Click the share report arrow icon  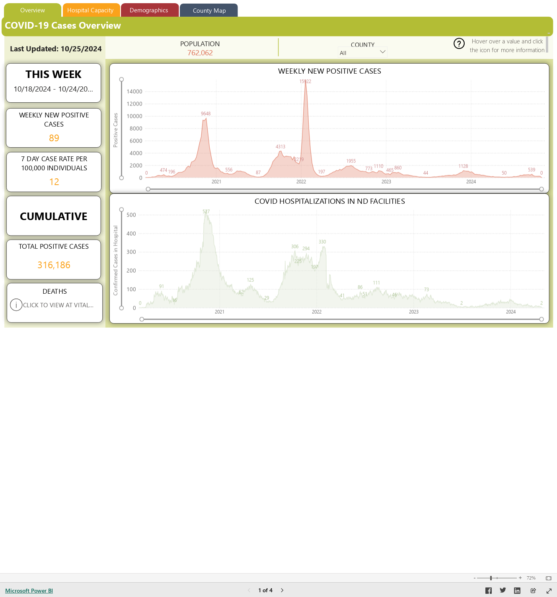click(533, 591)
